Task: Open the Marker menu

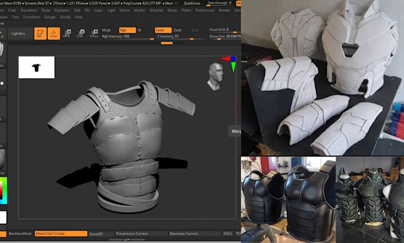Action: click(140, 10)
